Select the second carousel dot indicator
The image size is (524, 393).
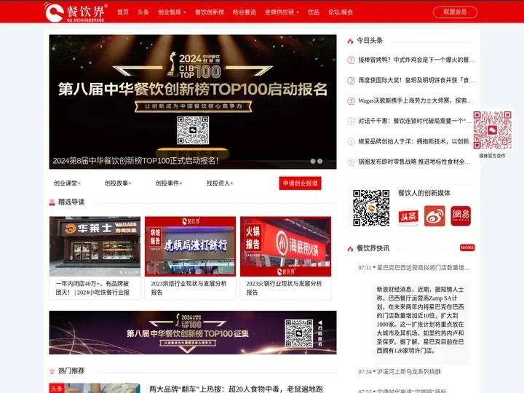point(319,161)
